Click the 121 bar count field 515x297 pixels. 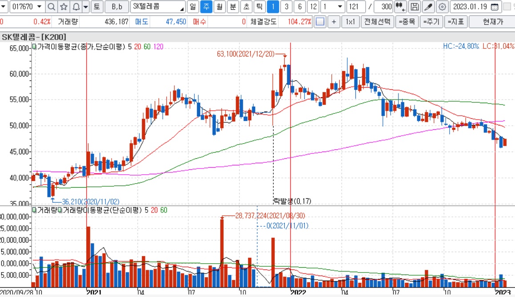[356, 7]
